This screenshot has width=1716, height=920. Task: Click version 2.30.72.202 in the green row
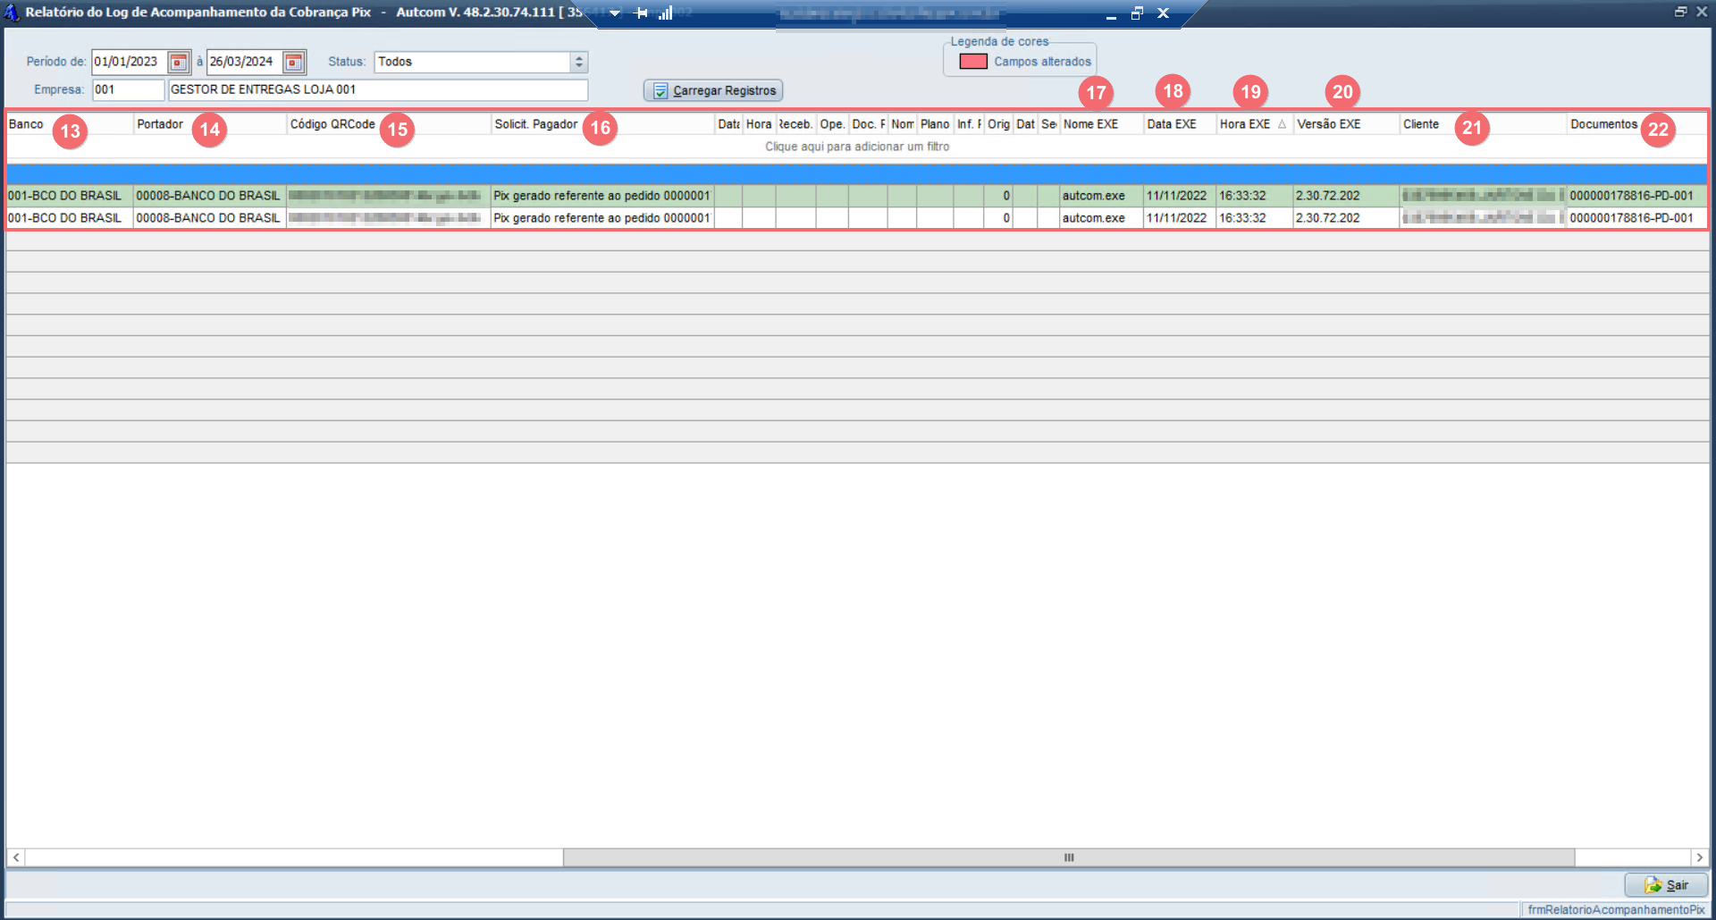[1346, 196]
